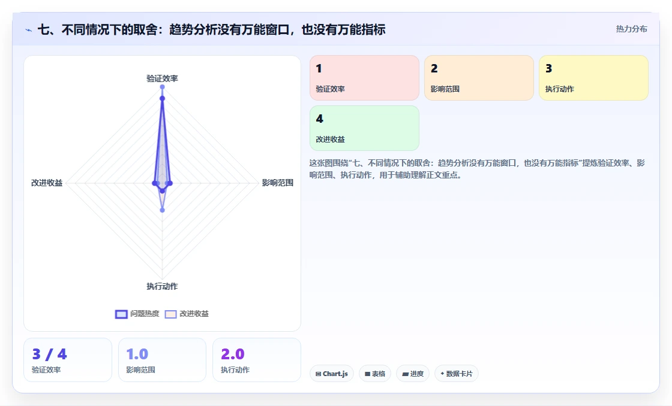
Task: Select the 数据卡片 tag chip
Action: coord(457,374)
